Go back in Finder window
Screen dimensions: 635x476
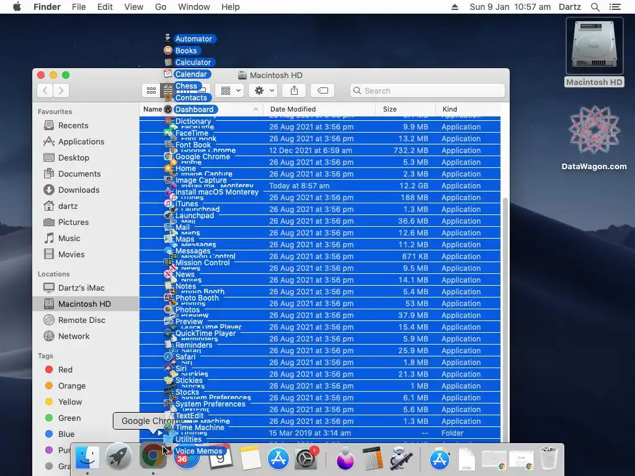coord(45,90)
